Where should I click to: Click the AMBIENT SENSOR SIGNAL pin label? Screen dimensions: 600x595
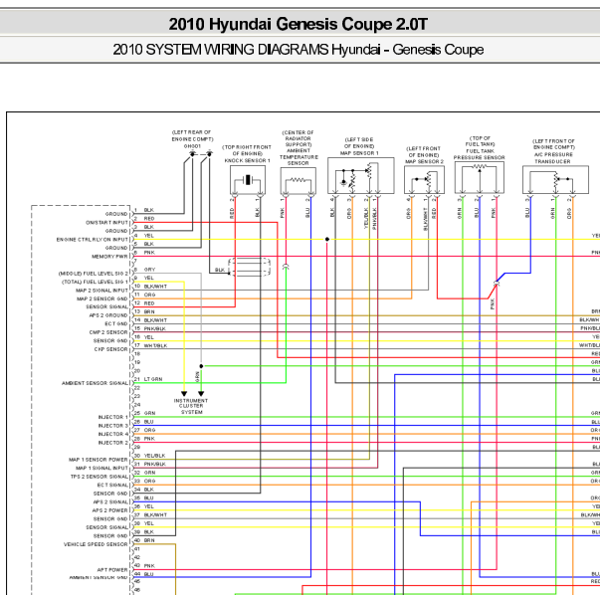95,383
